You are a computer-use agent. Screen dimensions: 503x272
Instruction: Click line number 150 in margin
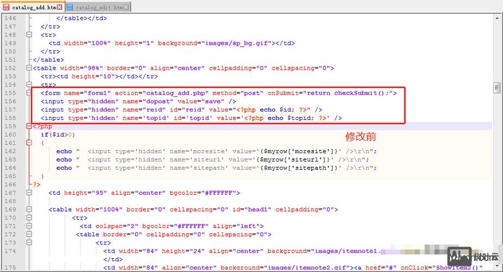(10, 51)
